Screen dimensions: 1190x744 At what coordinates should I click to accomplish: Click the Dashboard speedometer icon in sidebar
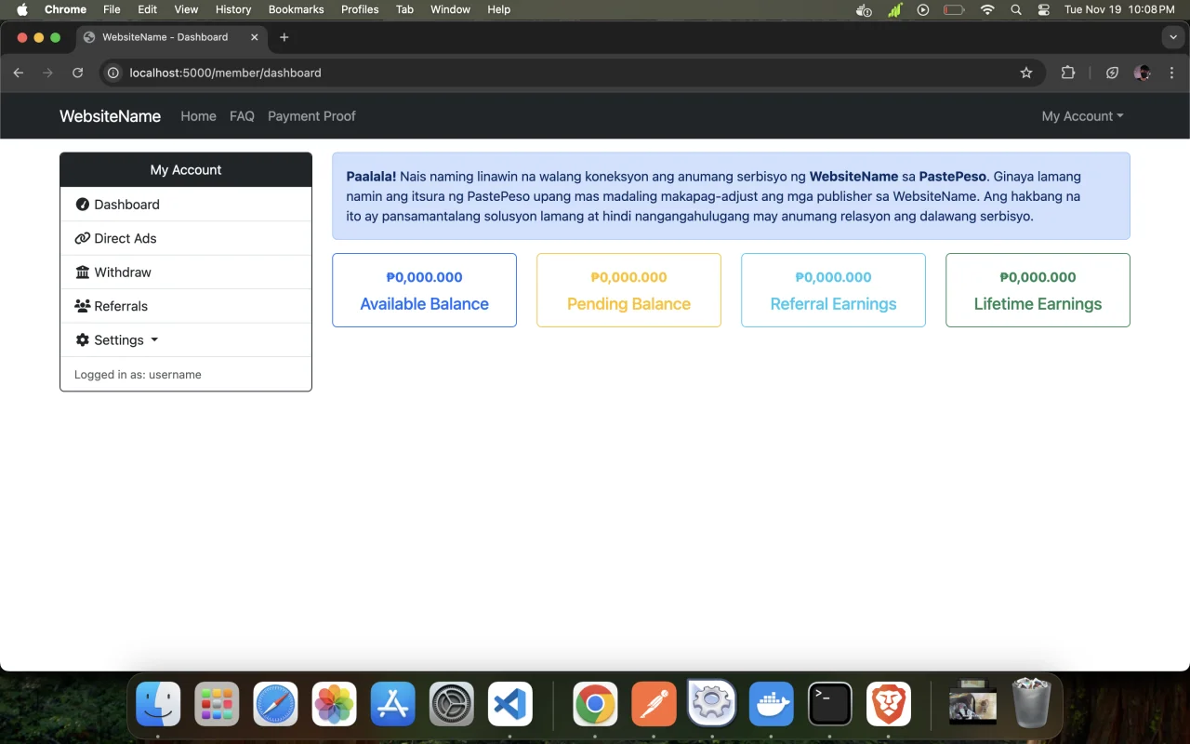[x=82, y=205]
